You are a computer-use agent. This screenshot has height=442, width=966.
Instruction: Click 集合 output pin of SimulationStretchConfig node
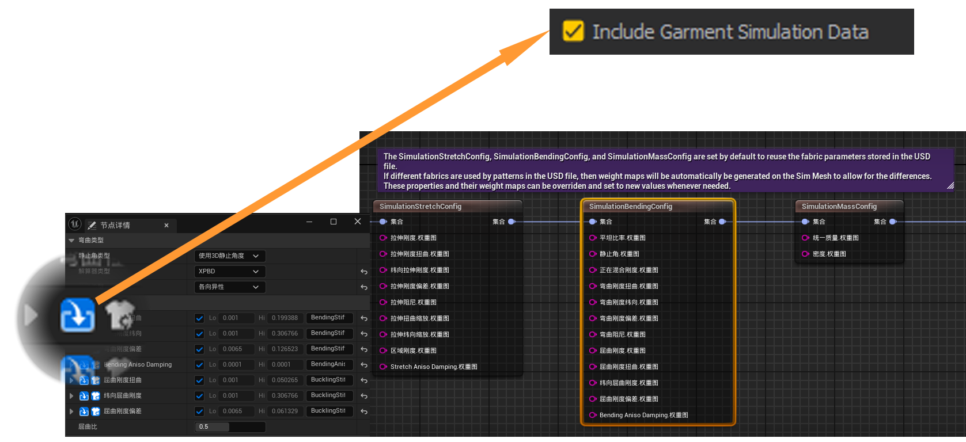tap(512, 222)
